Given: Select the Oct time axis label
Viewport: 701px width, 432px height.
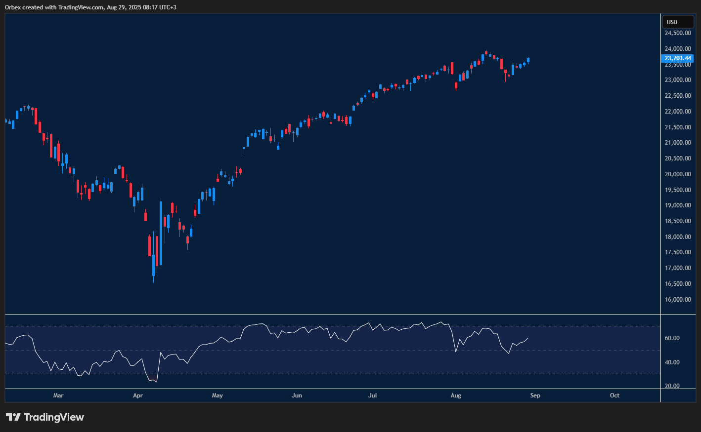Looking at the screenshot, I should tap(614, 395).
